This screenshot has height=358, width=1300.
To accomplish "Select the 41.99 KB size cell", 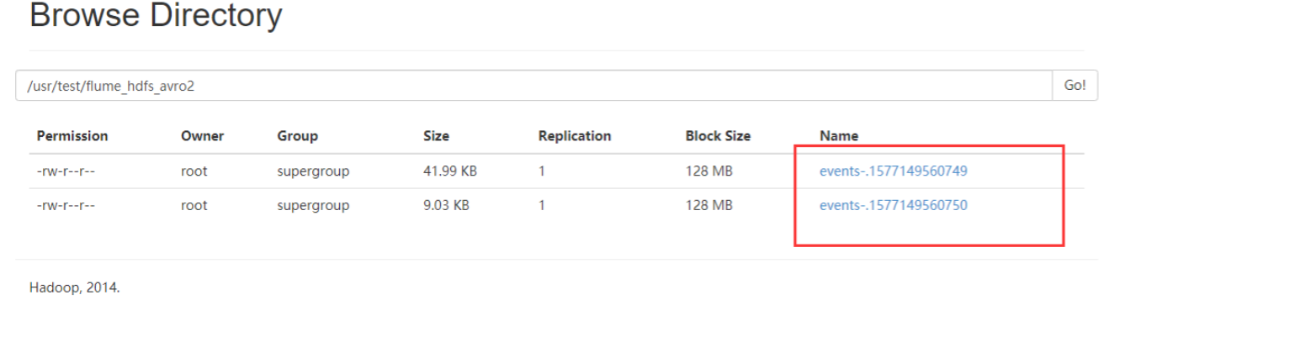I will 449,171.
